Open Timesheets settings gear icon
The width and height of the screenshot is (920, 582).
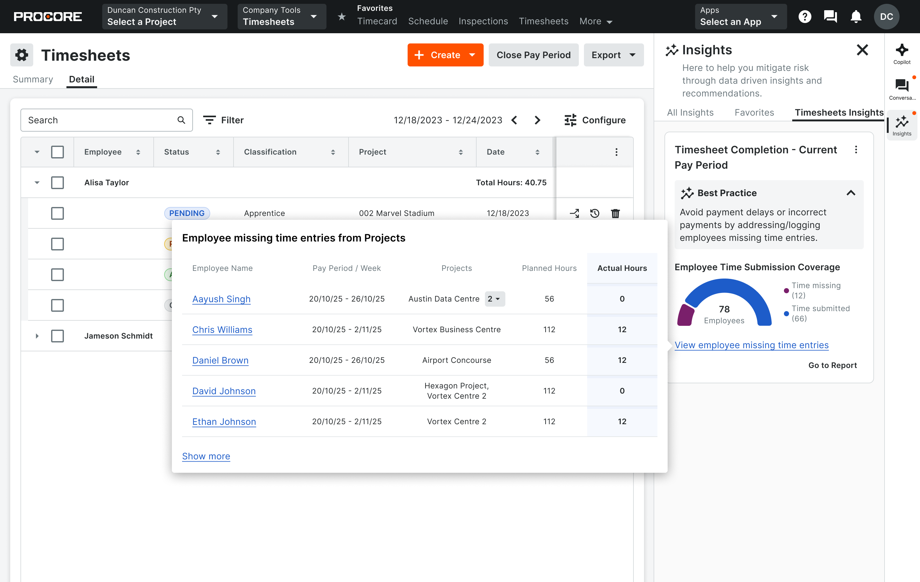[22, 55]
